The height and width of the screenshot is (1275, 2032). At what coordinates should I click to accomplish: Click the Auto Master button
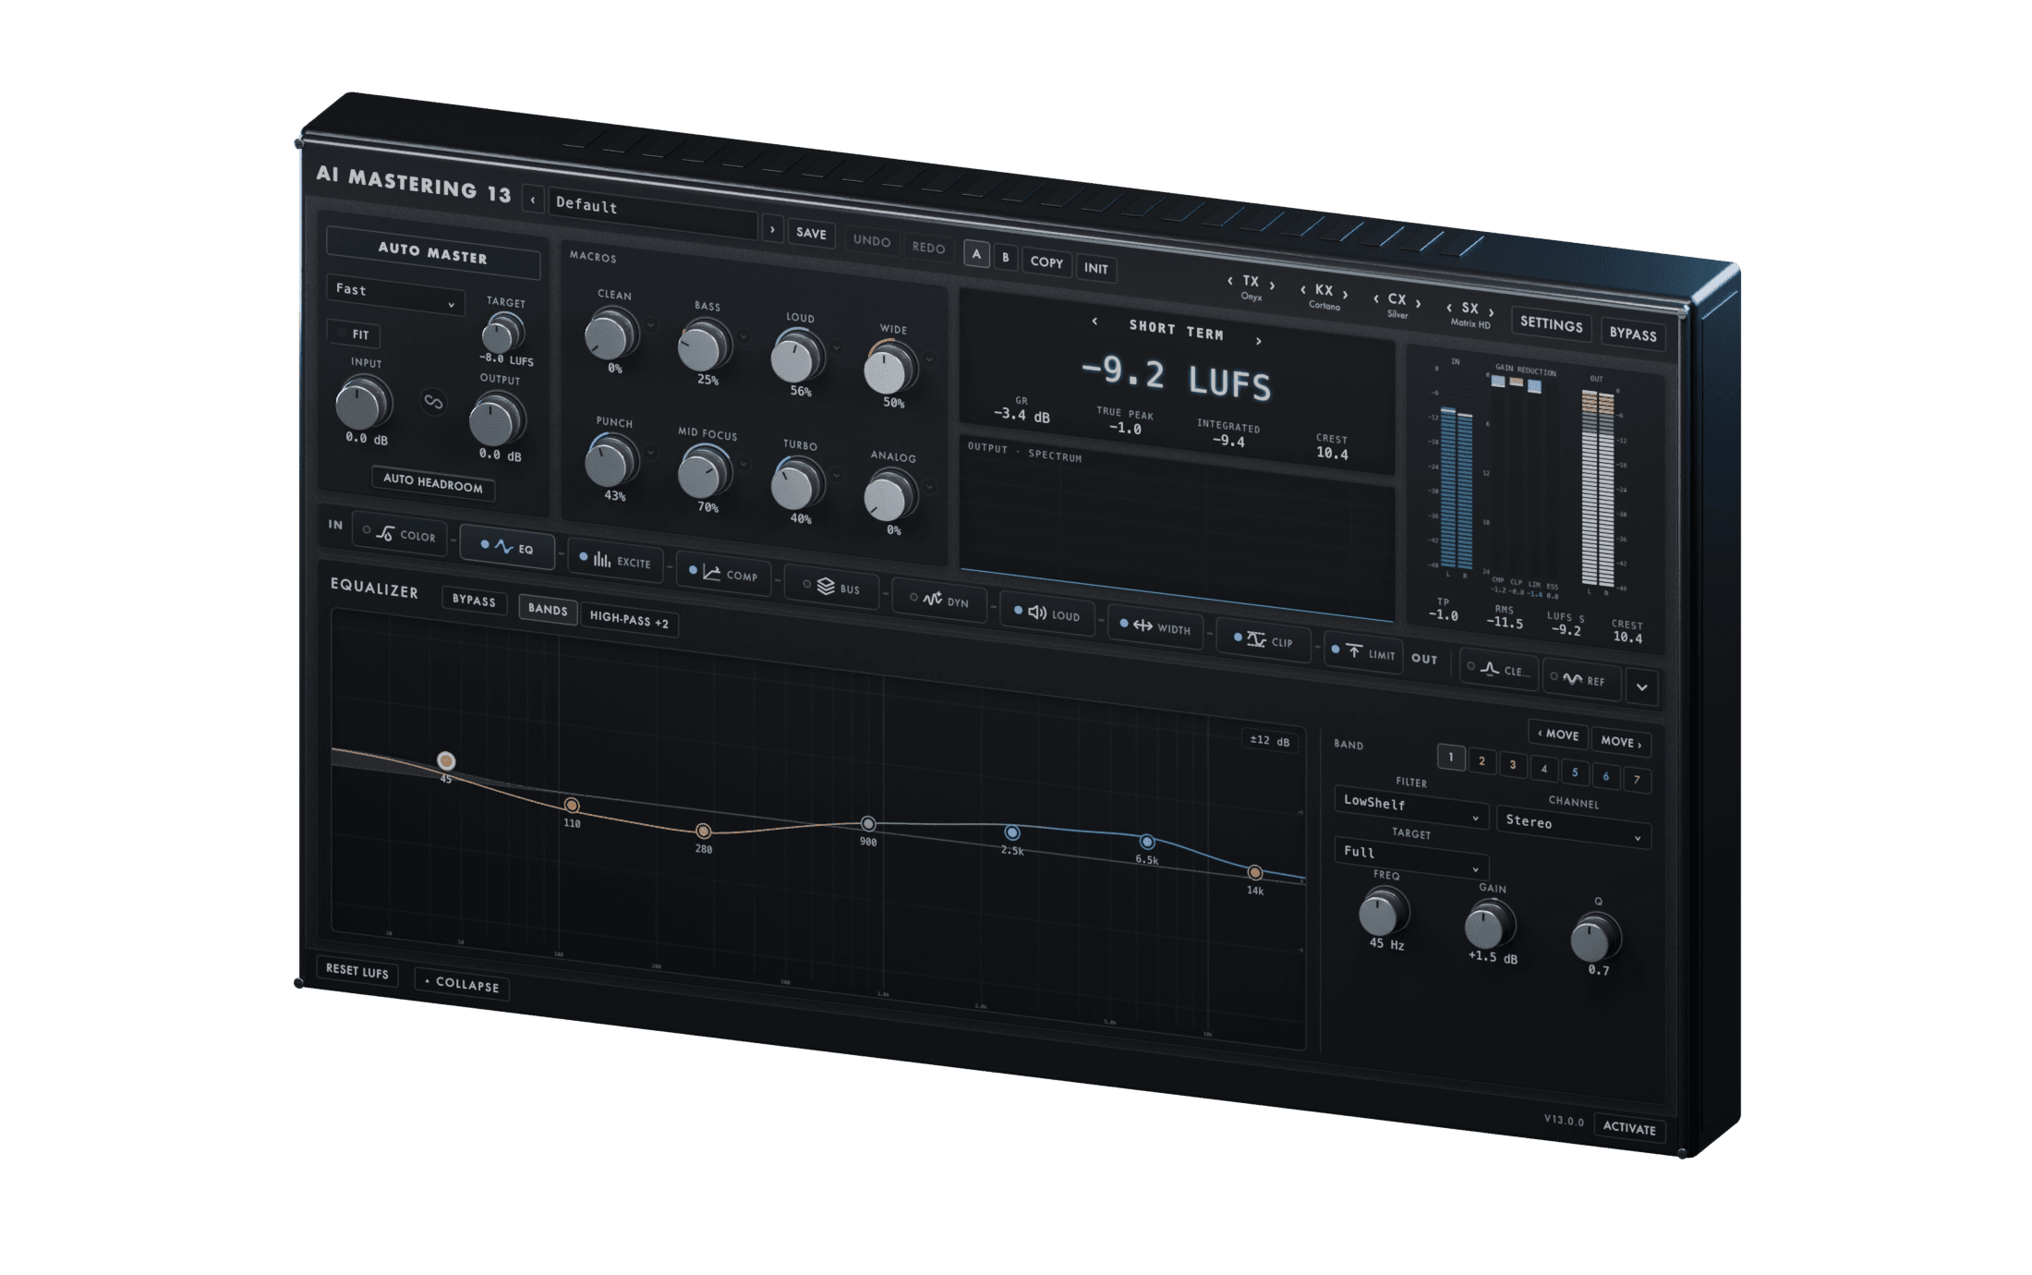tap(432, 252)
